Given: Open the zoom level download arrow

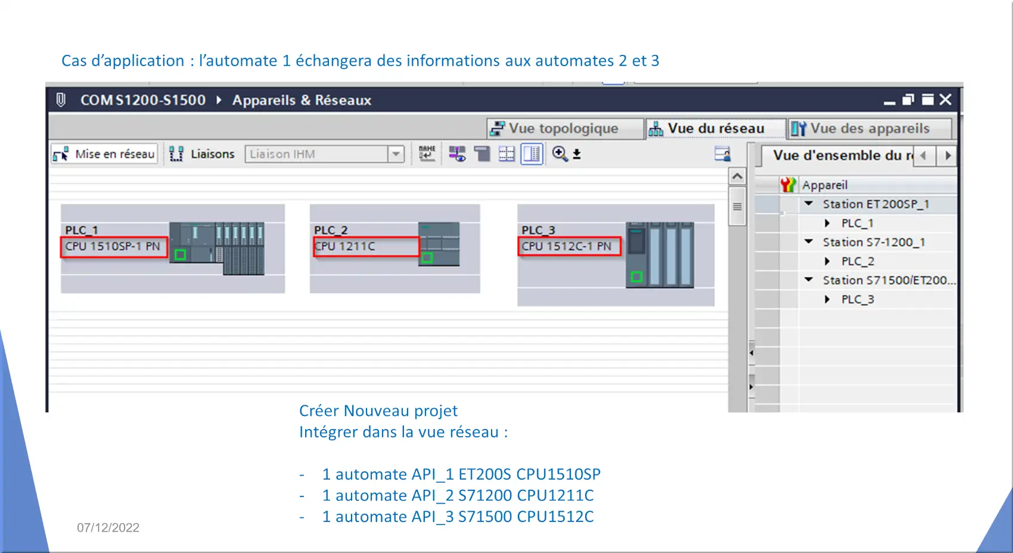Looking at the screenshot, I should [577, 154].
